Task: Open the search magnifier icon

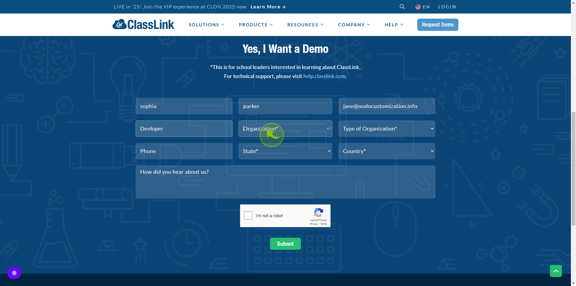Action: click(x=402, y=7)
